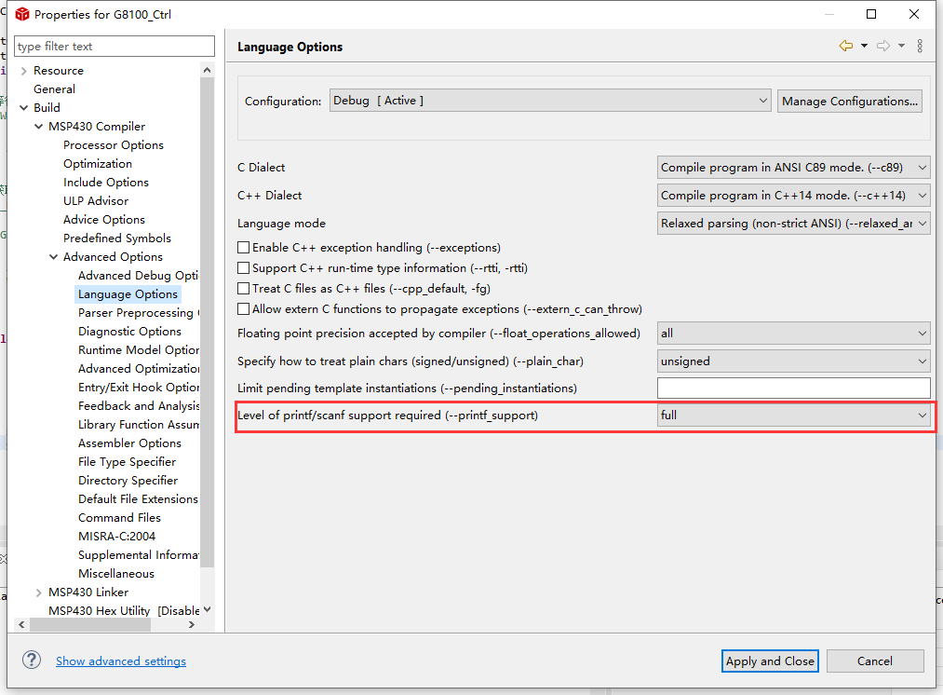Check Treat C files as C++ files

[244, 289]
